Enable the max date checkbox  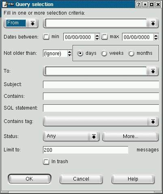tap(105, 37)
